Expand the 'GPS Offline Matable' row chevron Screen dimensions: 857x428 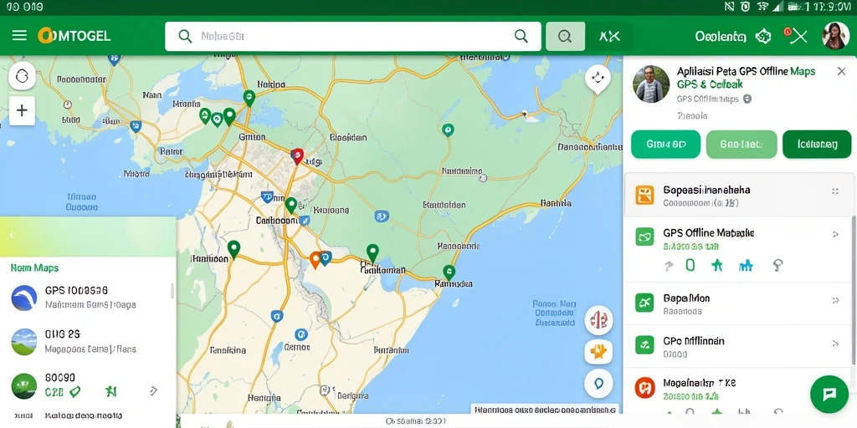tap(835, 234)
